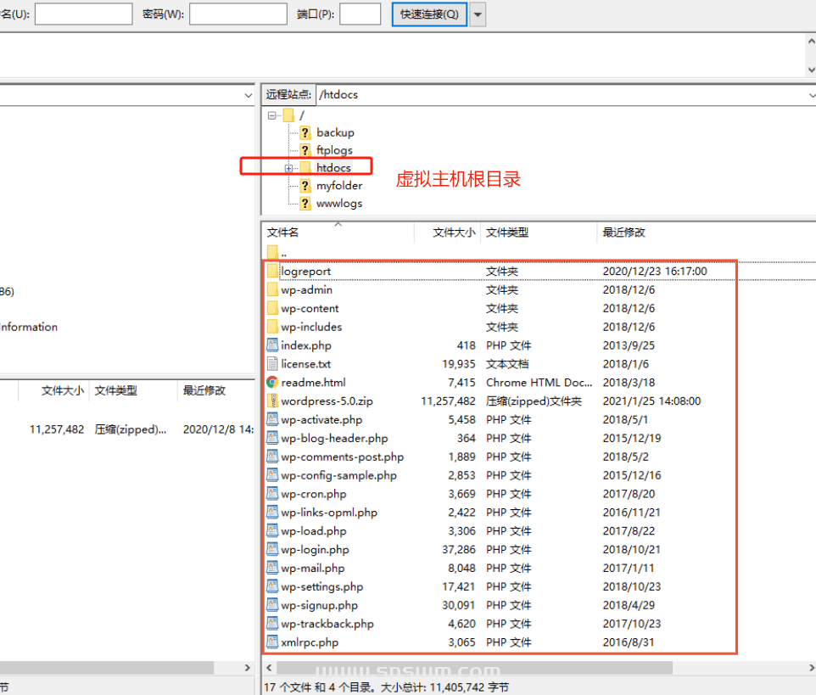This screenshot has height=695, width=816.
Task: Click the parent directory folder icon
Action: tap(271, 251)
